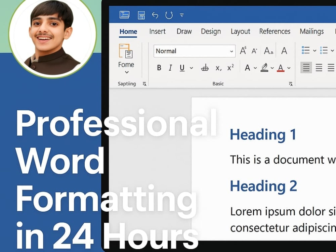Click the 'Lorem ipsum dolor' line
The width and height of the screenshot is (336, 252).
point(283,212)
